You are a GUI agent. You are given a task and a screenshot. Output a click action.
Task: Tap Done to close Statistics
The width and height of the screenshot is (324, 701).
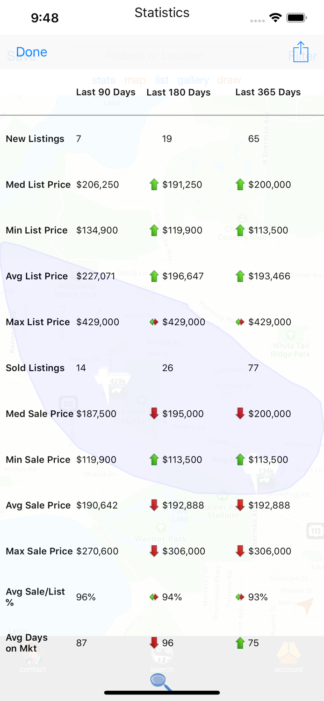pos(31,52)
